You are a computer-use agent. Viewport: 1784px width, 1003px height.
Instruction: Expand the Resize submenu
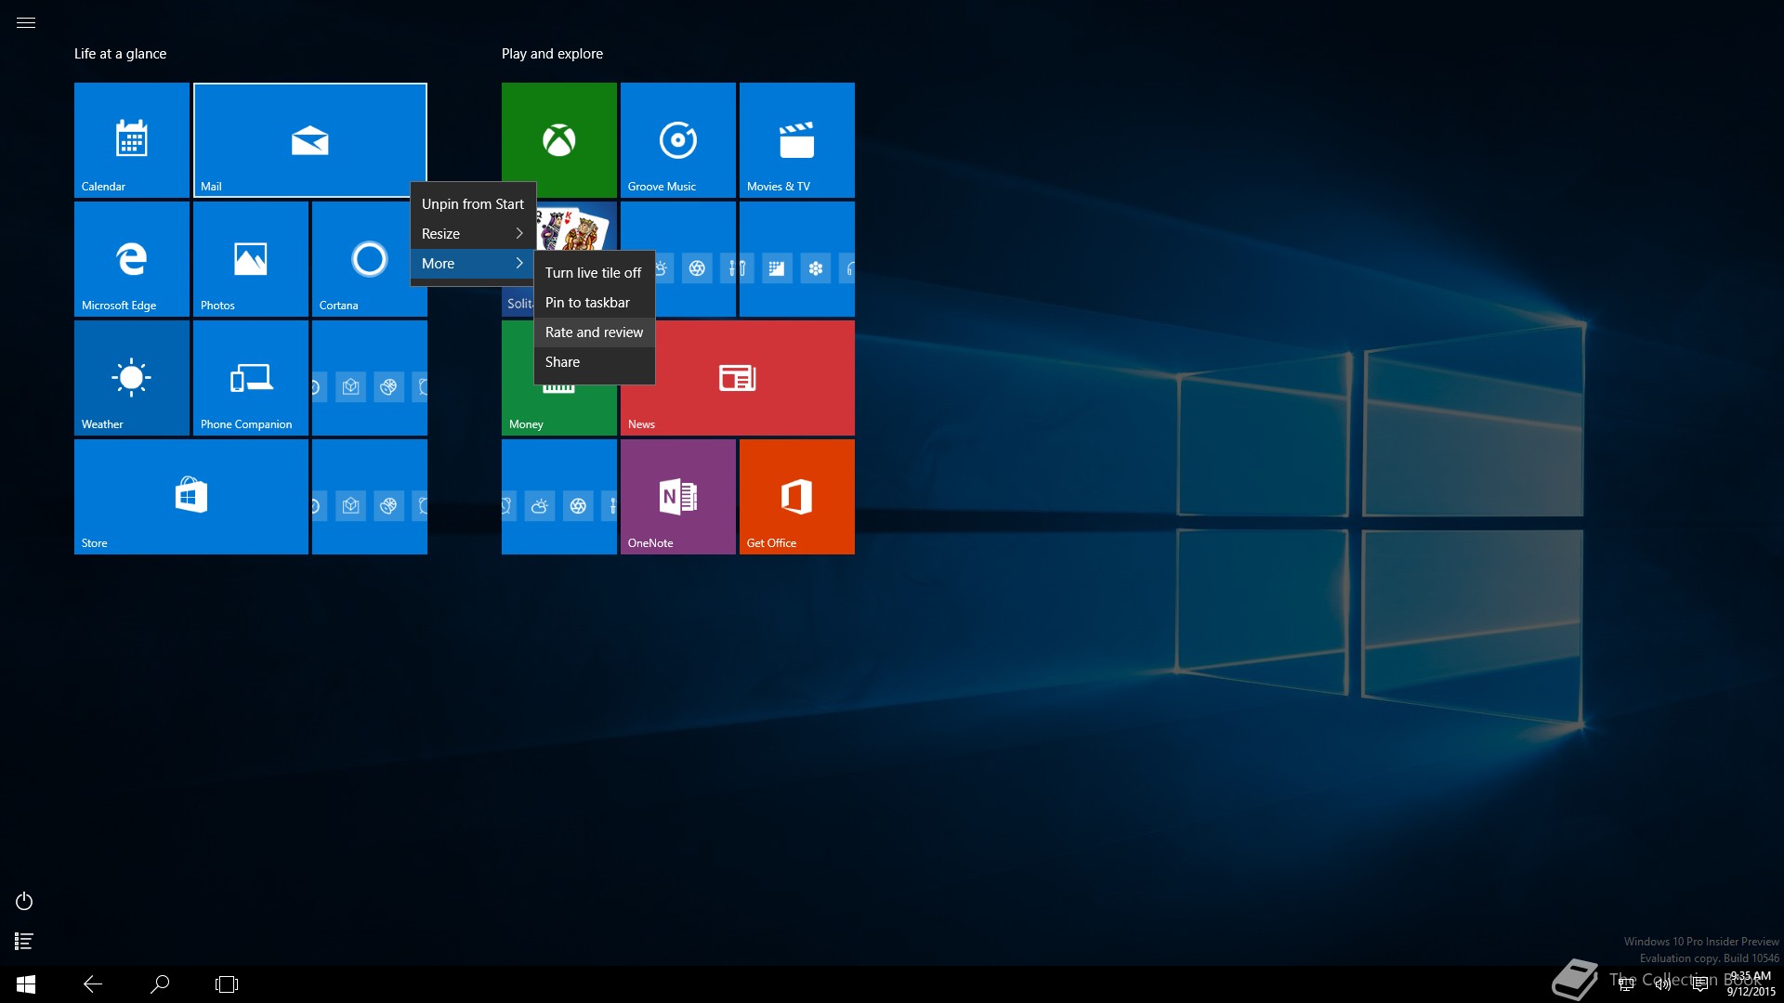pos(473,234)
